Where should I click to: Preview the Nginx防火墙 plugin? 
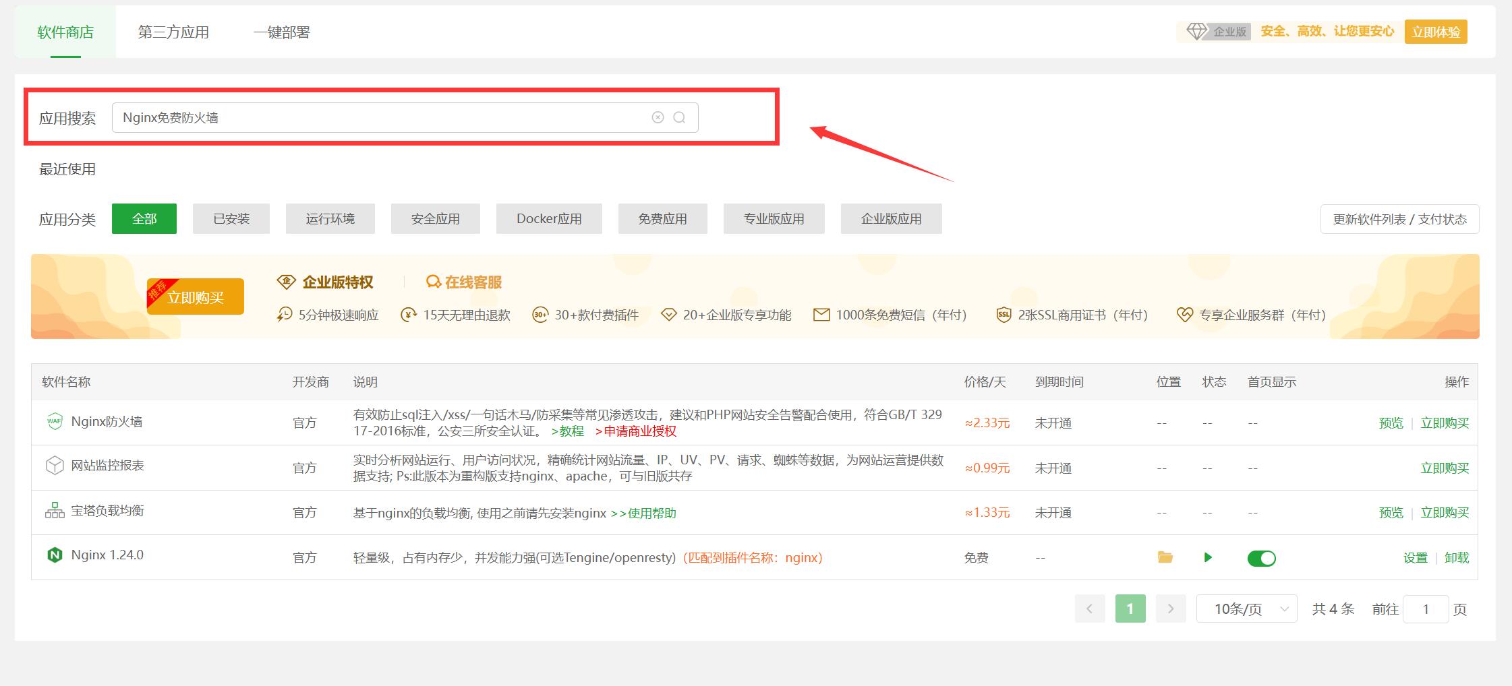pos(1391,423)
